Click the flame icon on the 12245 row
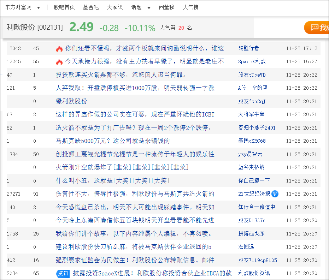 point(59,62)
